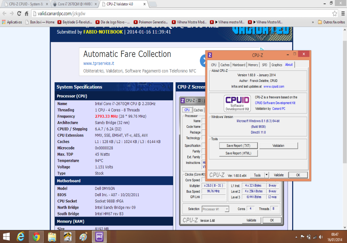Show hidden system tray icons
This screenshot has height=243, width=347.
296,237
